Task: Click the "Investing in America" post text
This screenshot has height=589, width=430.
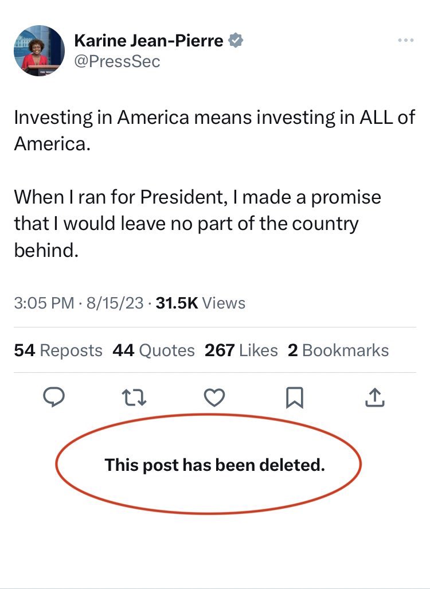Action: pyautogui.click(x=214, y=130)
